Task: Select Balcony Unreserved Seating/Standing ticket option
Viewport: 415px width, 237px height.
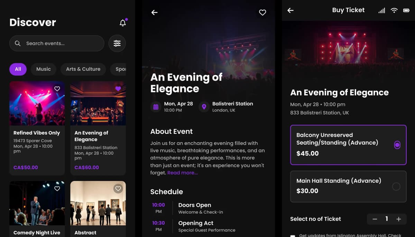Action: (x=397, y=145)
